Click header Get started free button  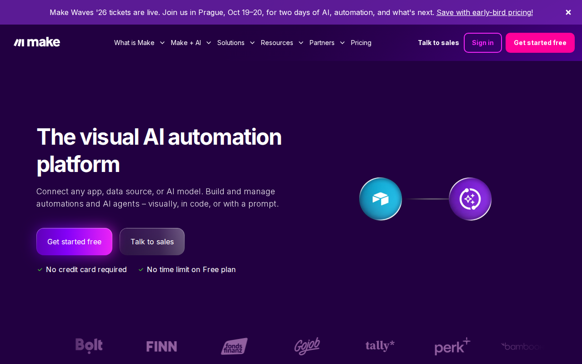tap(540, 43)
